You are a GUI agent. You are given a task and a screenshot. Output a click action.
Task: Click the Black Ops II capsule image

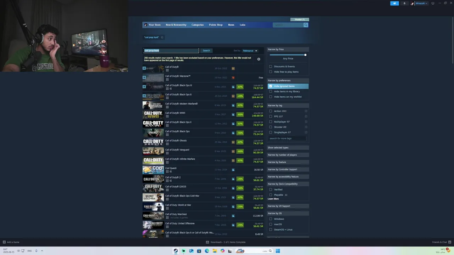click(x=153, y=124)
